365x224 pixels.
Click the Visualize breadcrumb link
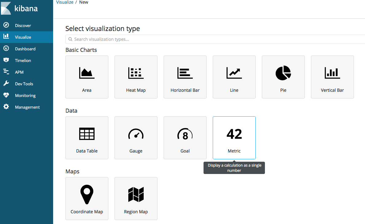point(65,2)
